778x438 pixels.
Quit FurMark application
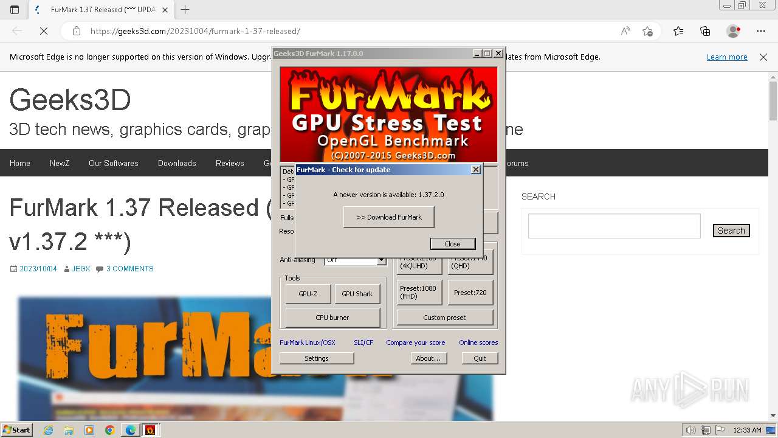[480, 358]
